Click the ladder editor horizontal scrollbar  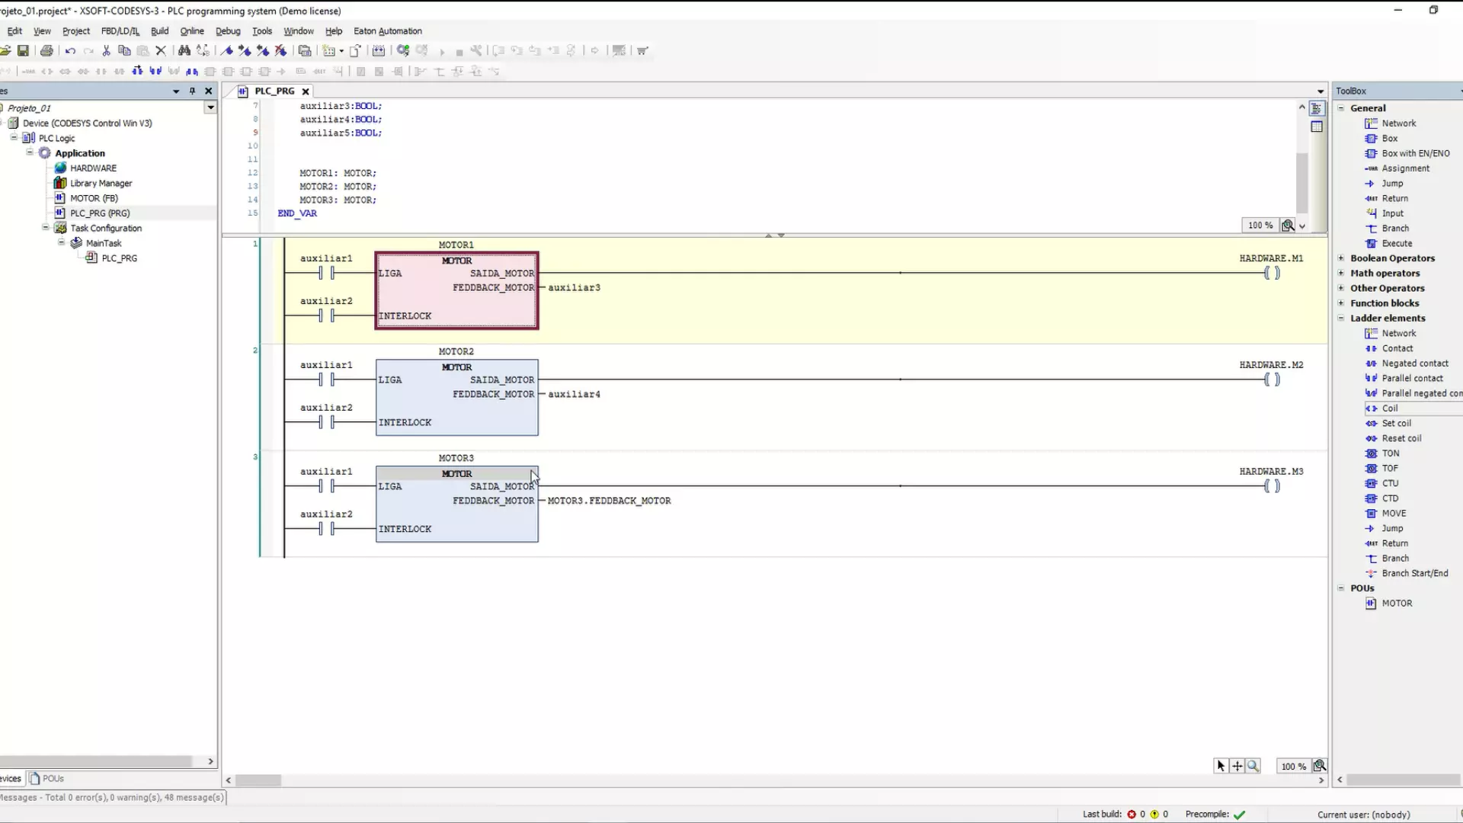[x=258, y=780]
